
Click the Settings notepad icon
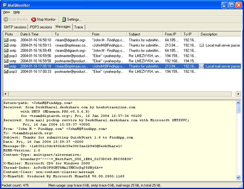tap(64, 19)
